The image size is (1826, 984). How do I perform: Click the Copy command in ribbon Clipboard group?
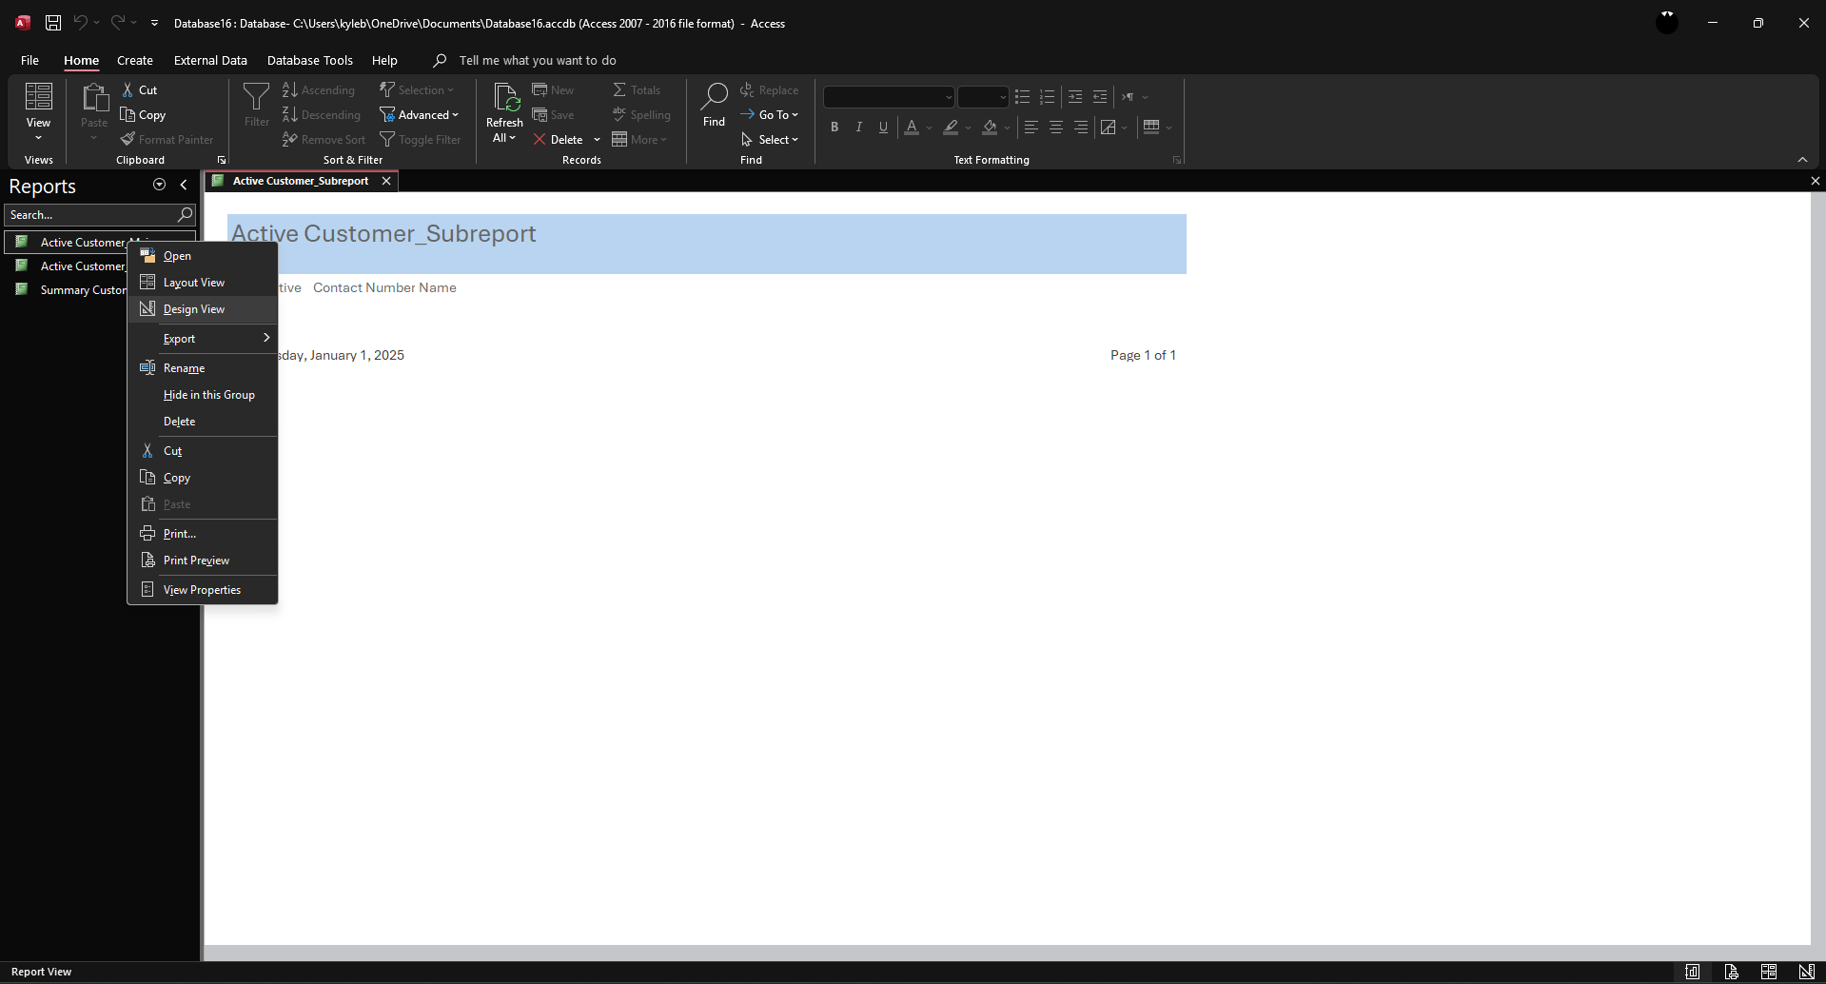tap(143, 115)
